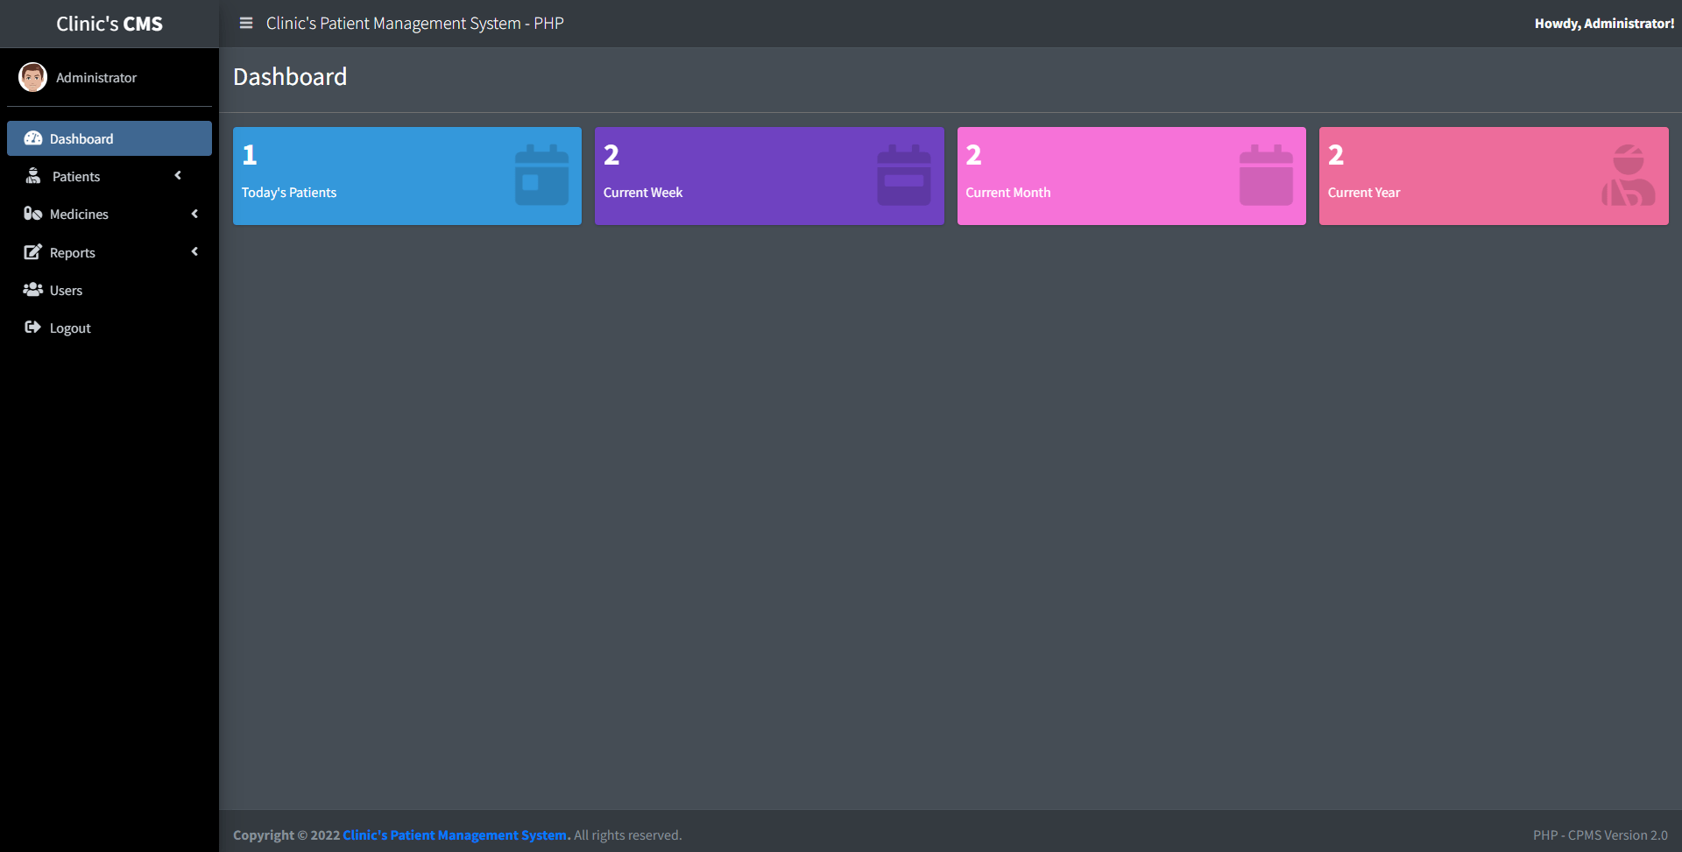Expand the Reports submenu chevron
This screenshot has width=1682, height=852.
pyautogui.click(x=194, y=251)
